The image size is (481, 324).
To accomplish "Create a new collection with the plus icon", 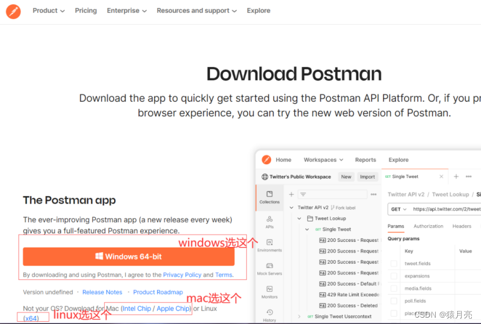I will [x=291, y=194].
